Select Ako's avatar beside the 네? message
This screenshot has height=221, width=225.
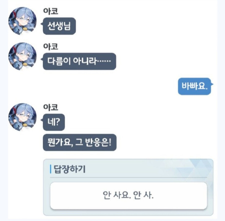pyautogui.click(x=22, y=117)
